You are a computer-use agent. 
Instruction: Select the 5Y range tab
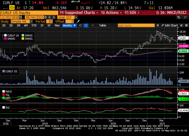point(49,25)
